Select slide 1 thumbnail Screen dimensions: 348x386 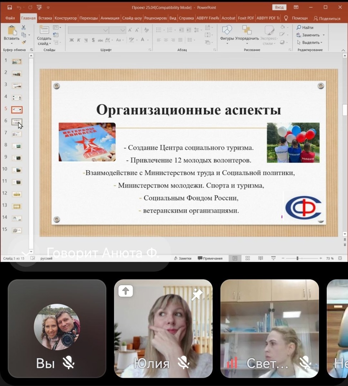click(x=17, y=61)
